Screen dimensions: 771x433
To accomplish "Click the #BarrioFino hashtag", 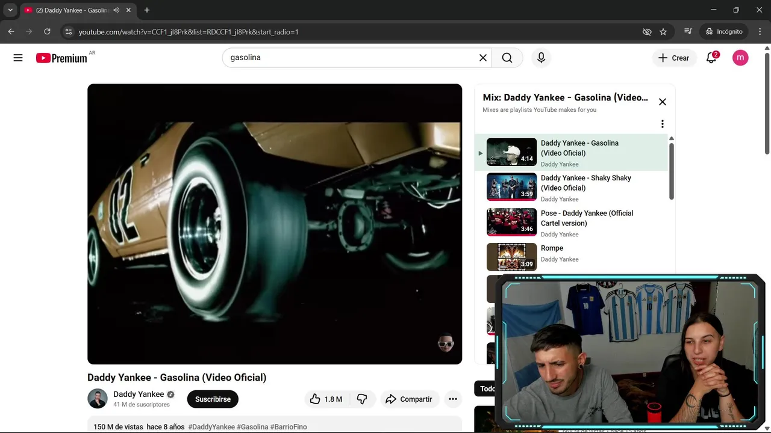I will (x=289, y=427).
